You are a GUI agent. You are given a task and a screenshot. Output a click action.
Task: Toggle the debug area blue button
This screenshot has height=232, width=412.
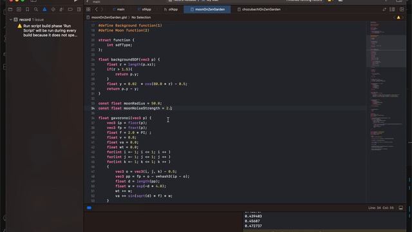(89, 208)
